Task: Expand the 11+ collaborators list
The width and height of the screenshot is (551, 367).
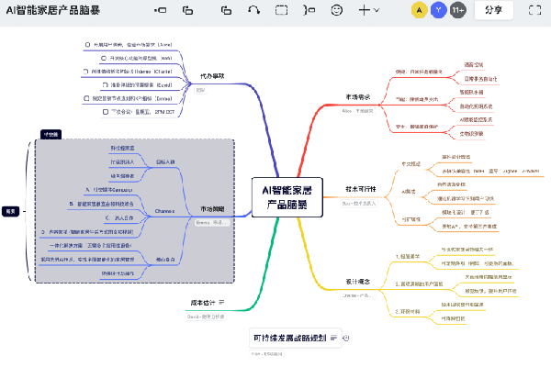Action: point(458,10)
